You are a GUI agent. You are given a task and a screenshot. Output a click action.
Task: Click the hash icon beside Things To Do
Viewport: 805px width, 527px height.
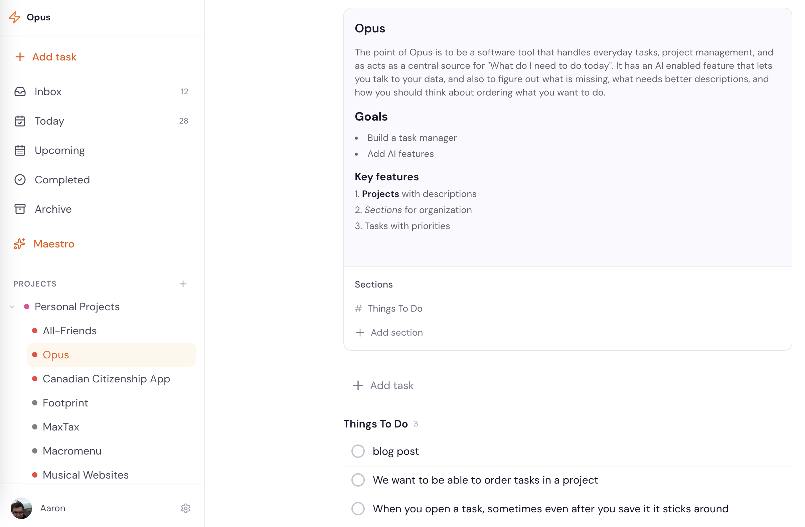[x=358, y=308]
